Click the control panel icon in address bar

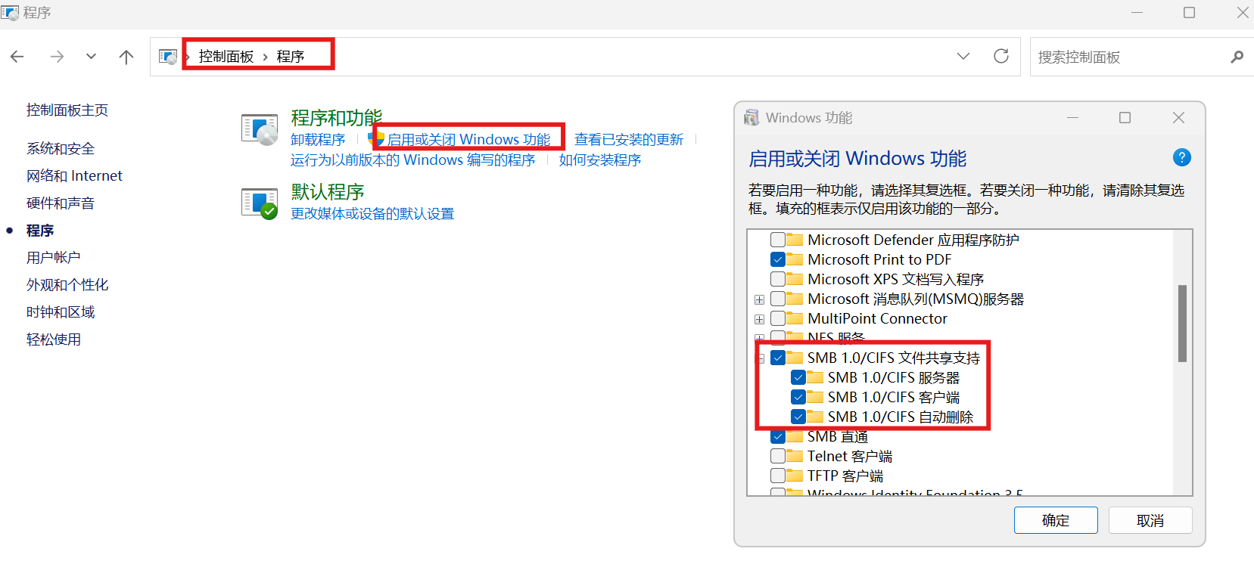click(168, 57)
